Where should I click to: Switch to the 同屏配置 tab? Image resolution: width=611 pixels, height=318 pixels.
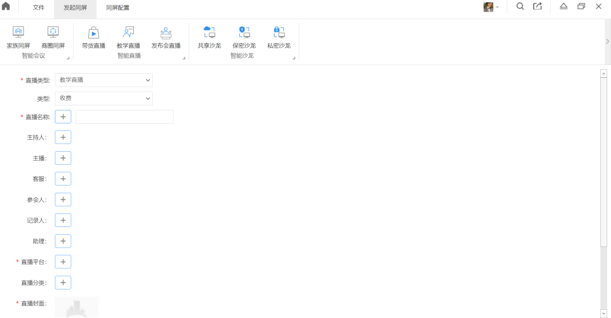pos(117,8)
